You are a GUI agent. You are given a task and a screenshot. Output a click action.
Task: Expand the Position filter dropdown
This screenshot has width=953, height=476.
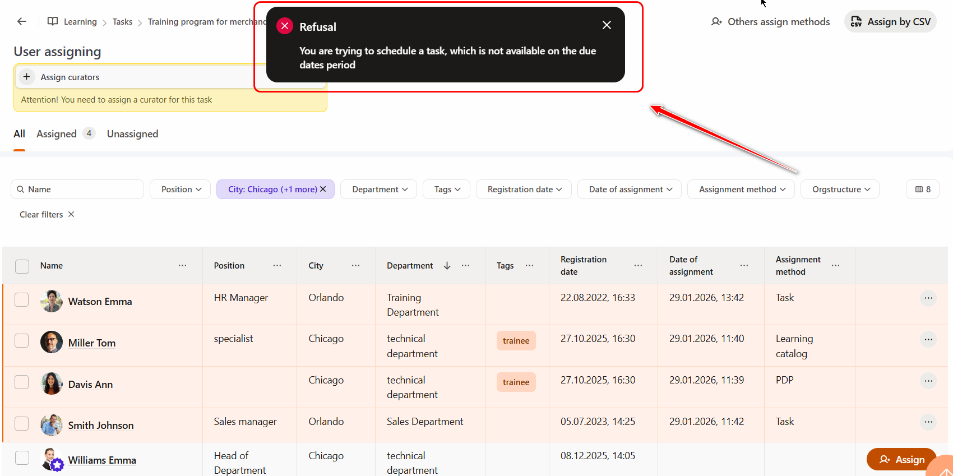[x=181, y=190]
